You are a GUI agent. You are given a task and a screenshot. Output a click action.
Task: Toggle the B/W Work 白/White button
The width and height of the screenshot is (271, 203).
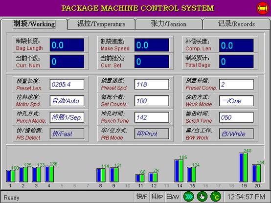[236, 134]
